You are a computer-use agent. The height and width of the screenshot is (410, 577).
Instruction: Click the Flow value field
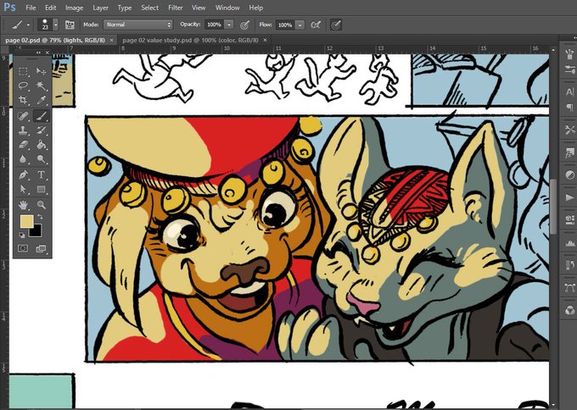pyautogui.click(x=285, y=25)
